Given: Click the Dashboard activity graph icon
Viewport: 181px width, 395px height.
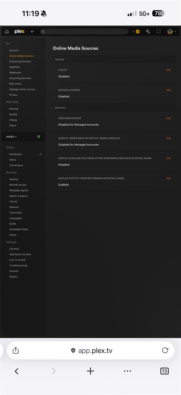Looking at the screenshot, I should tap(40, 154).
